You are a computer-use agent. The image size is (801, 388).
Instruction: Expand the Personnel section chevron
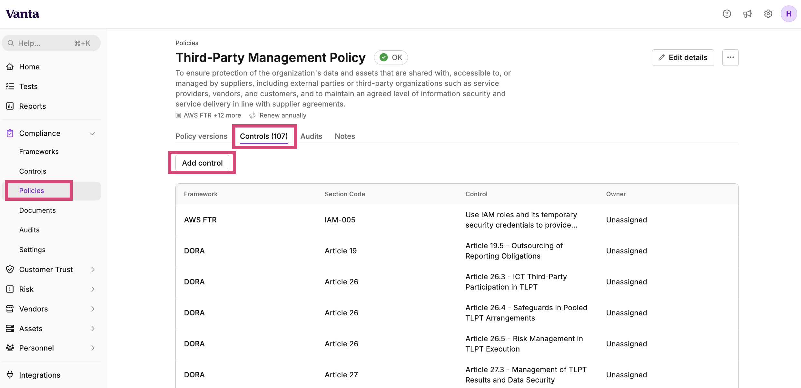(93, 348)
